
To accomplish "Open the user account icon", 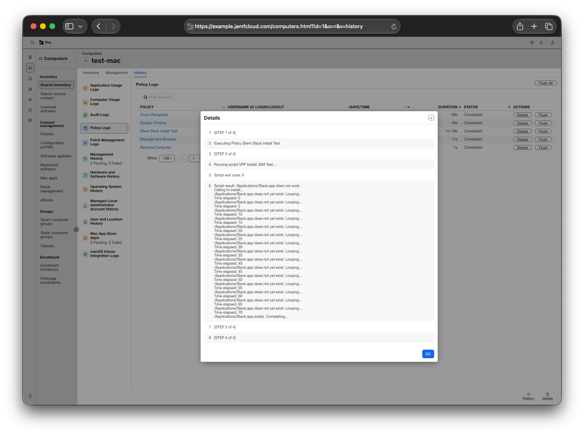I will (x=553, y=42).
